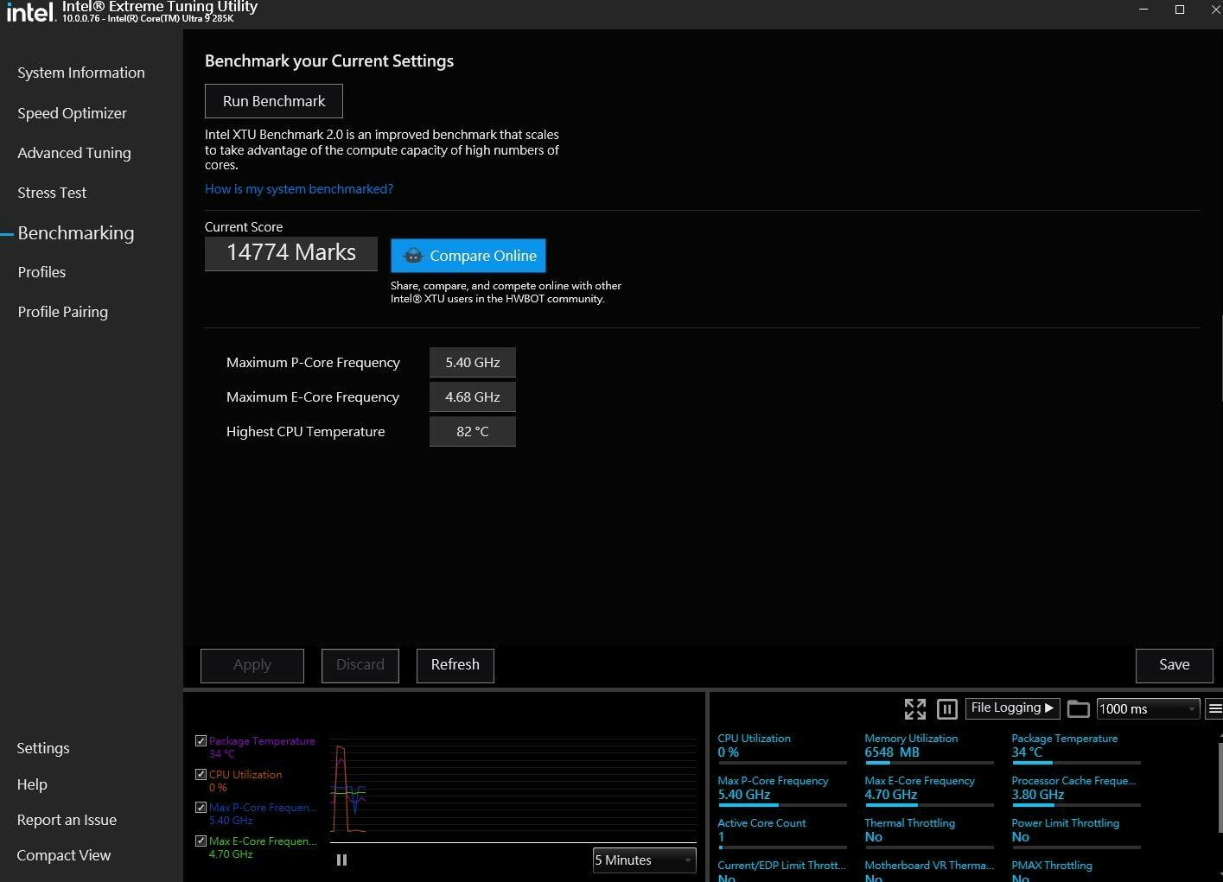Uncheck the CPU Utilization graph checkbox
Image resolution: width=1223 pixels, height=882 pixels.
pos(201,775)
